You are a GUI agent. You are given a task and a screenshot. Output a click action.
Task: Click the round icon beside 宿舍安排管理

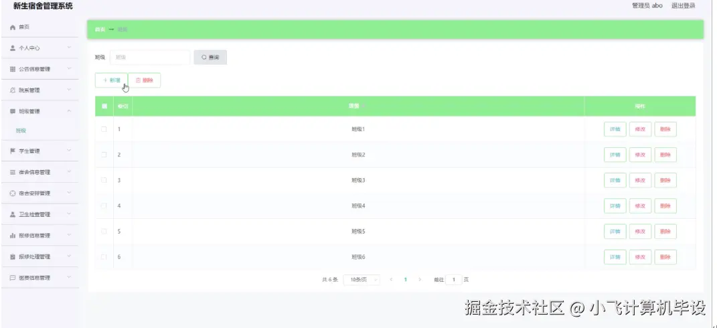pos(13,193)
